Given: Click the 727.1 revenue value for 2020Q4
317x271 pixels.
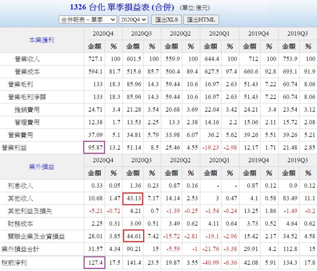Looking at the screenshot, I should (x=95, y=59).
